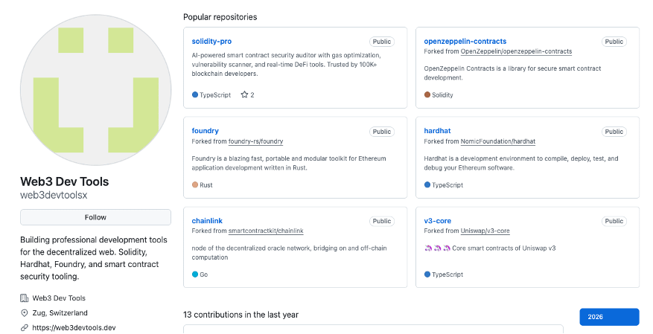Click the organization building icon
Image resolution: width=653 pixels, height=334 pixels.
24,298
